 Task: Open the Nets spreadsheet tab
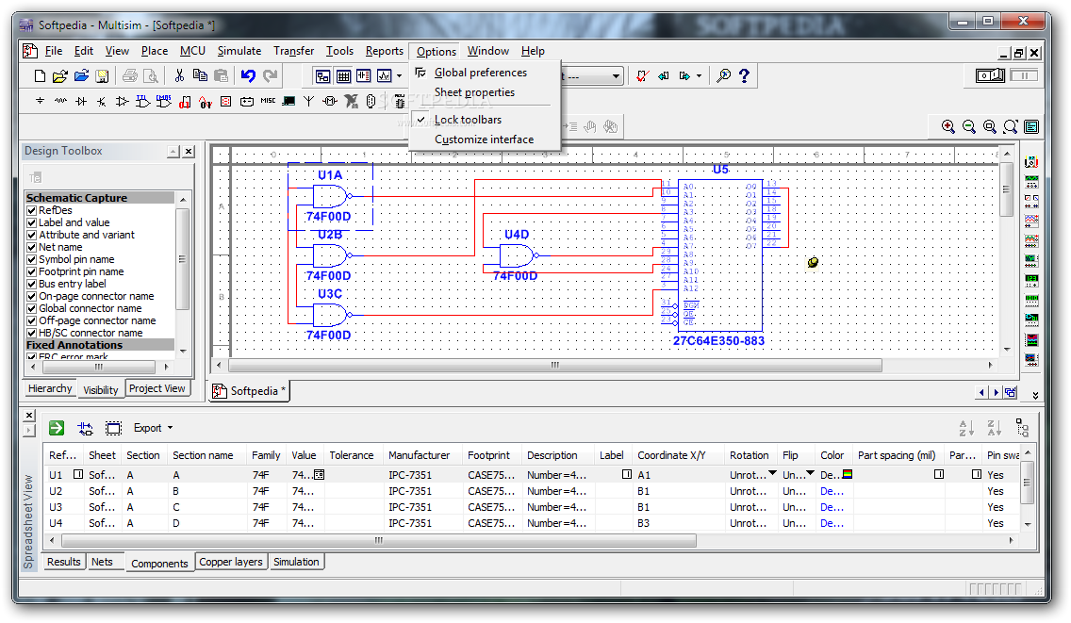click(103, 562)
